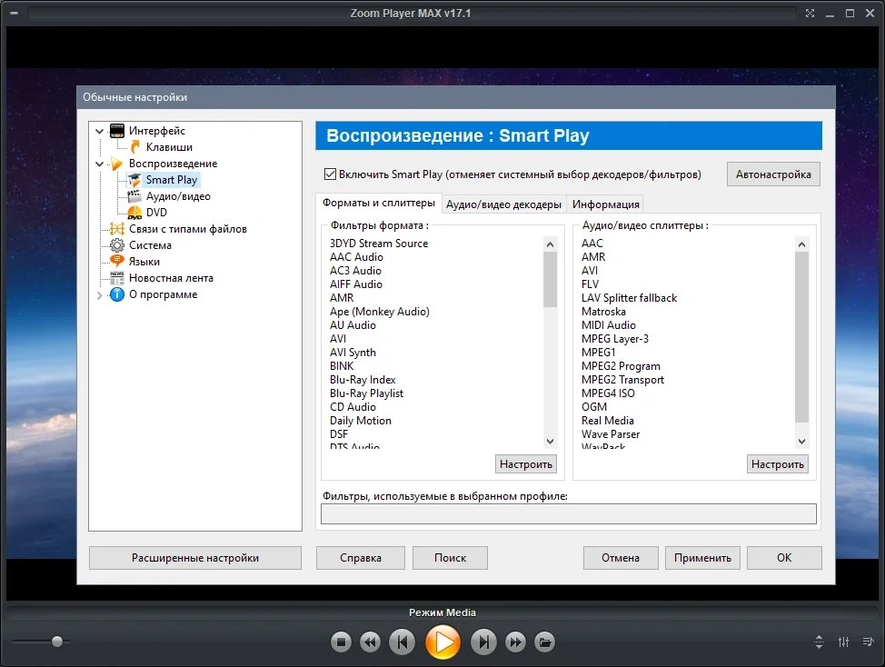Open the Информация tab

[606, 204]
